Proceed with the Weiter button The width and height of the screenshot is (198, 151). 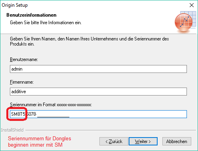[143, 141]
